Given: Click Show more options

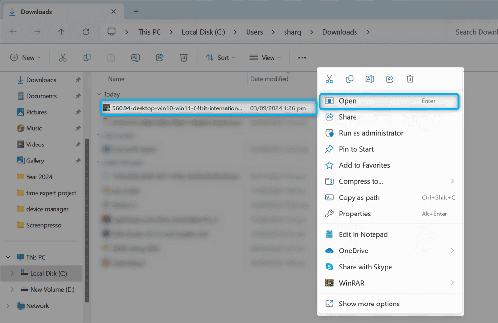Looking at the screenshot, I should click(x=389, y=304).
